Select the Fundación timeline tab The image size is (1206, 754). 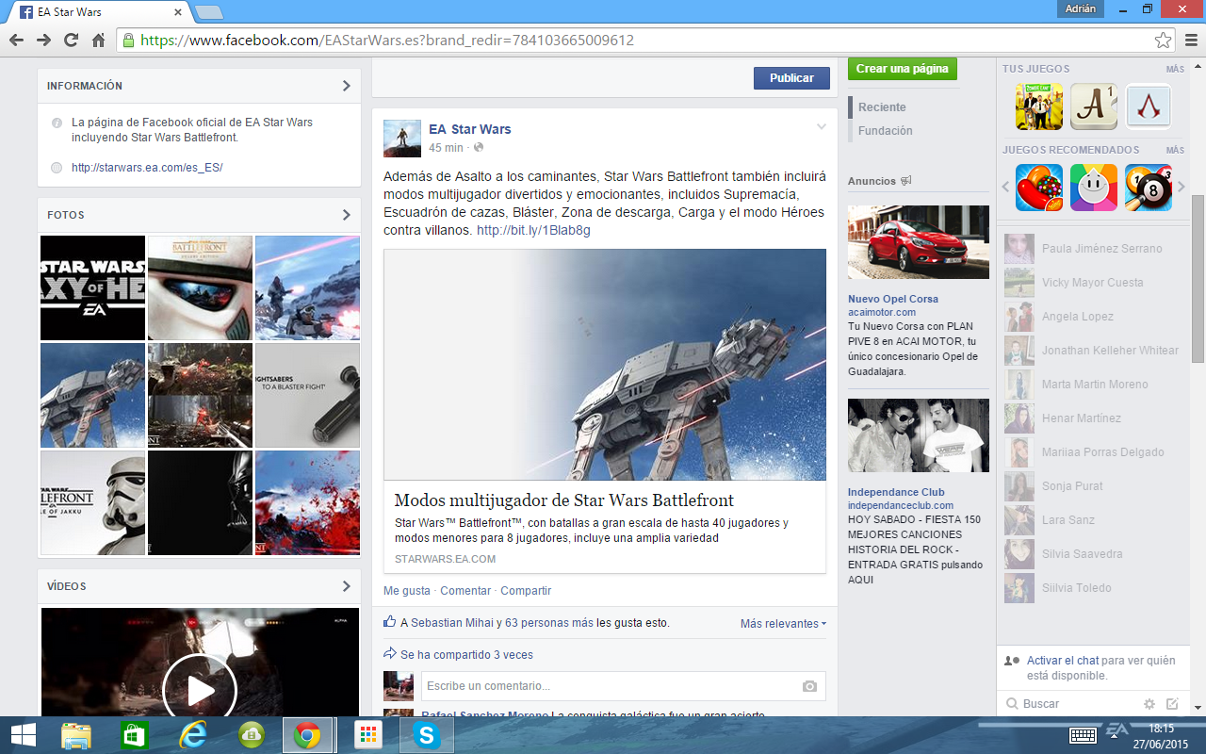click(x=886, y=131)
